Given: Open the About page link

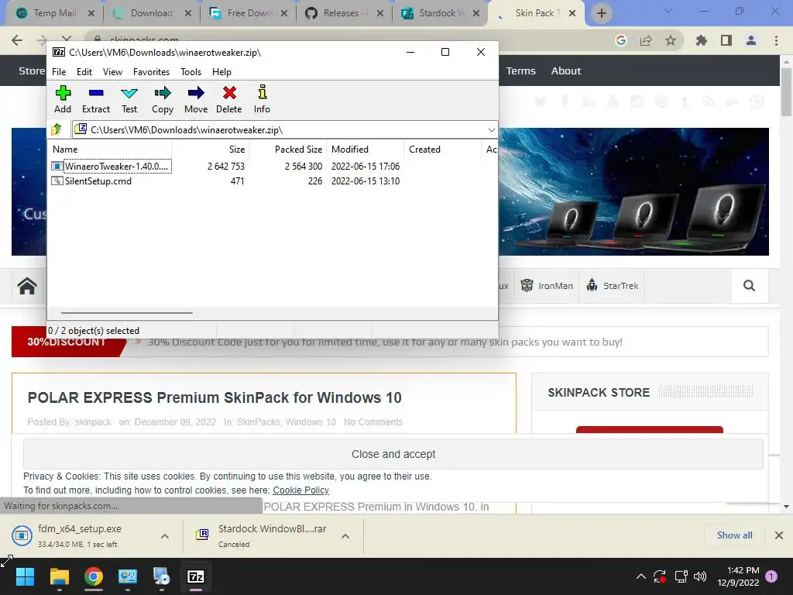Looking at the screenshot, I should point(566,71).
